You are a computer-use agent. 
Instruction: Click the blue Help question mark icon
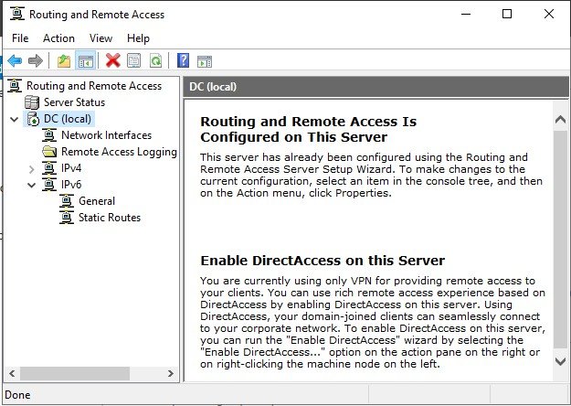tap(183, 60)
